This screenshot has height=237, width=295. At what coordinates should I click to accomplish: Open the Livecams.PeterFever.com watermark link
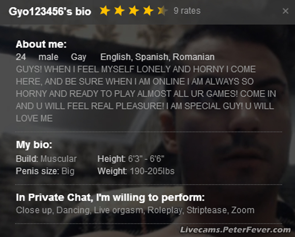[236, 230]
